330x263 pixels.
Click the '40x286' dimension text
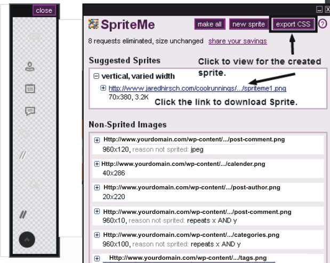[x=114, y=173]
